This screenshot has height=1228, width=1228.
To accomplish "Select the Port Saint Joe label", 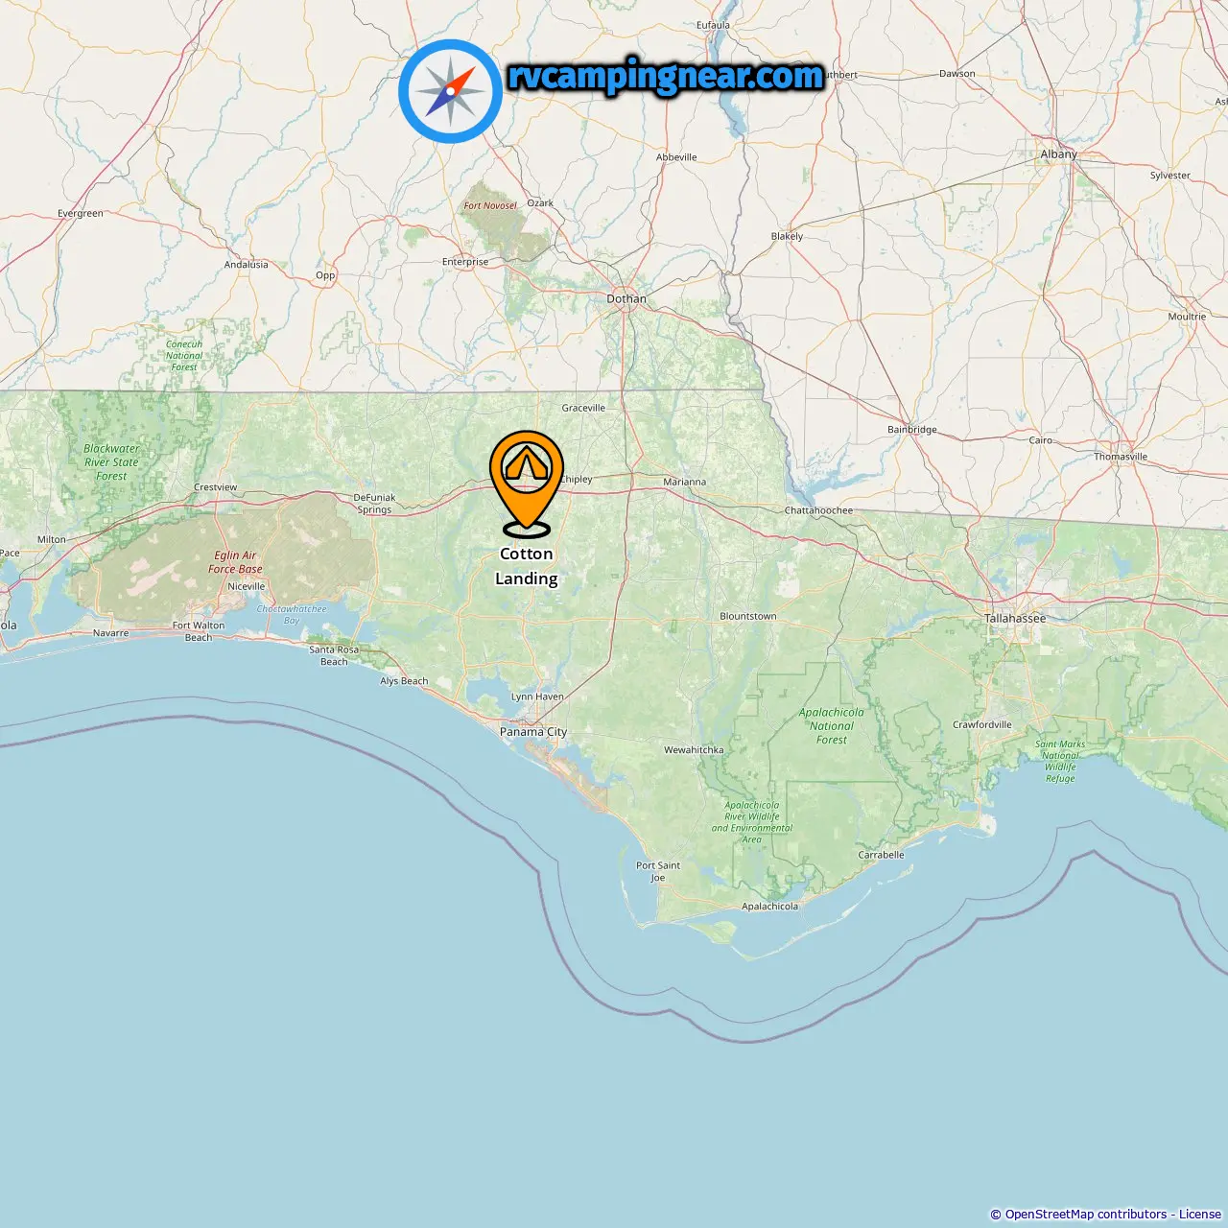I will 658,871.
